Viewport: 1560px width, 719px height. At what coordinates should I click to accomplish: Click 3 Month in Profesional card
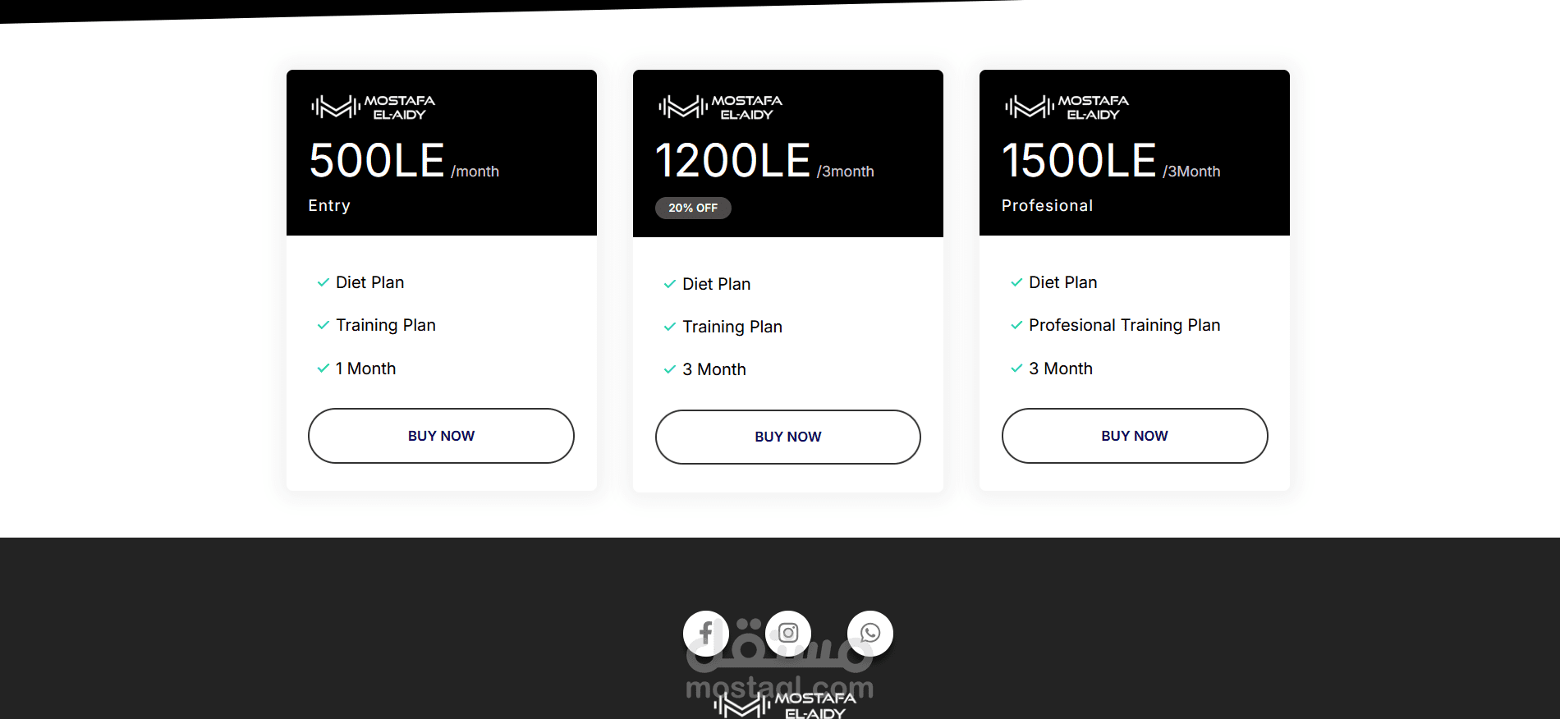pos(1061,369)
